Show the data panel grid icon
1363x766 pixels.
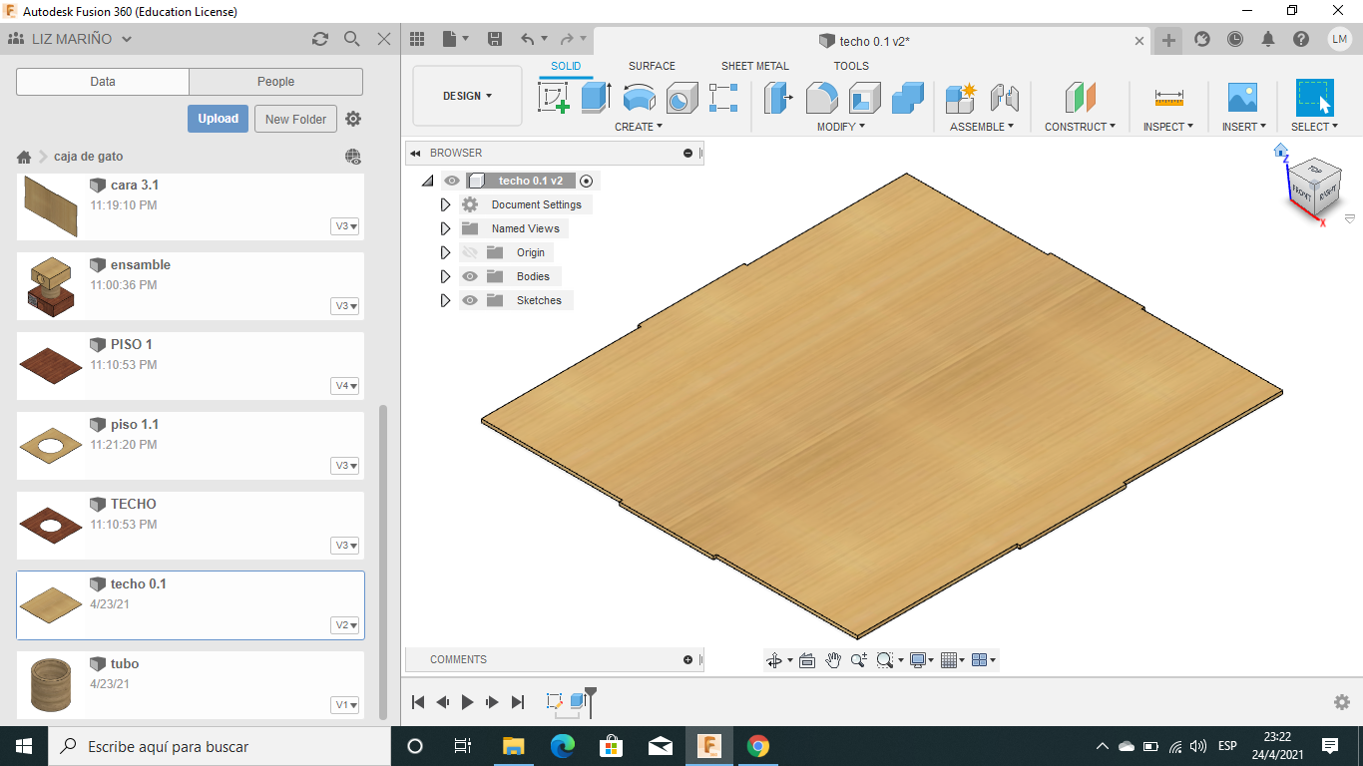(x=417, y=39)
